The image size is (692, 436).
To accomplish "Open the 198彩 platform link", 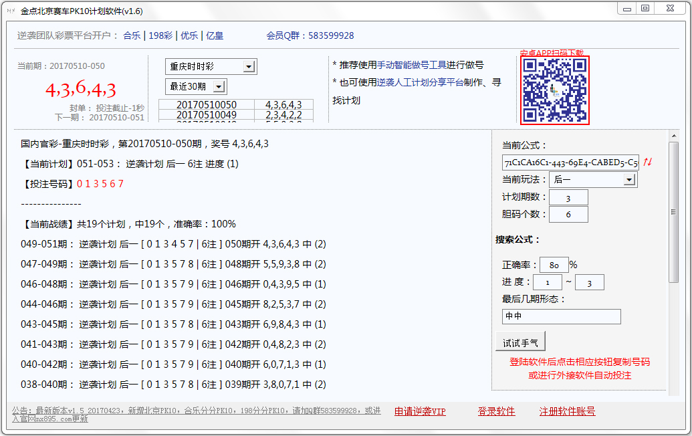I will coord(160,35).
